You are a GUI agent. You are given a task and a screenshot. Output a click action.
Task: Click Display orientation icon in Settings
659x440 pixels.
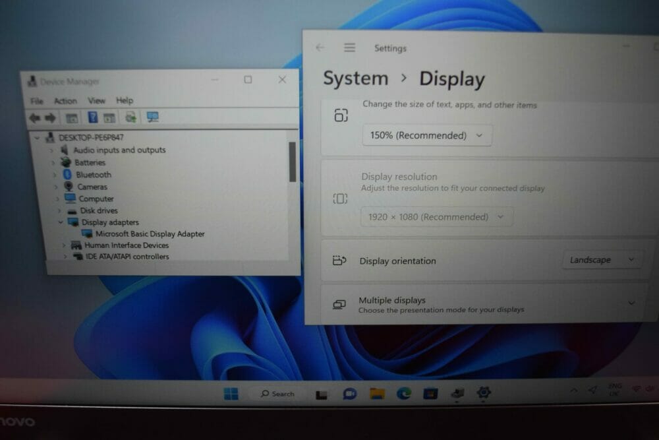click(x=339, y=261)
